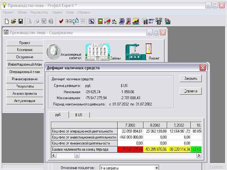Select the Финансирование section button
227x170 pixels.
coord(25,79)
